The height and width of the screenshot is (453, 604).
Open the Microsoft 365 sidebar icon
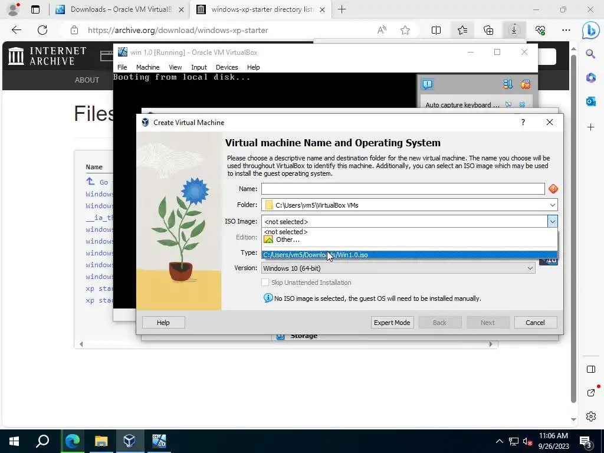point(590,78)
